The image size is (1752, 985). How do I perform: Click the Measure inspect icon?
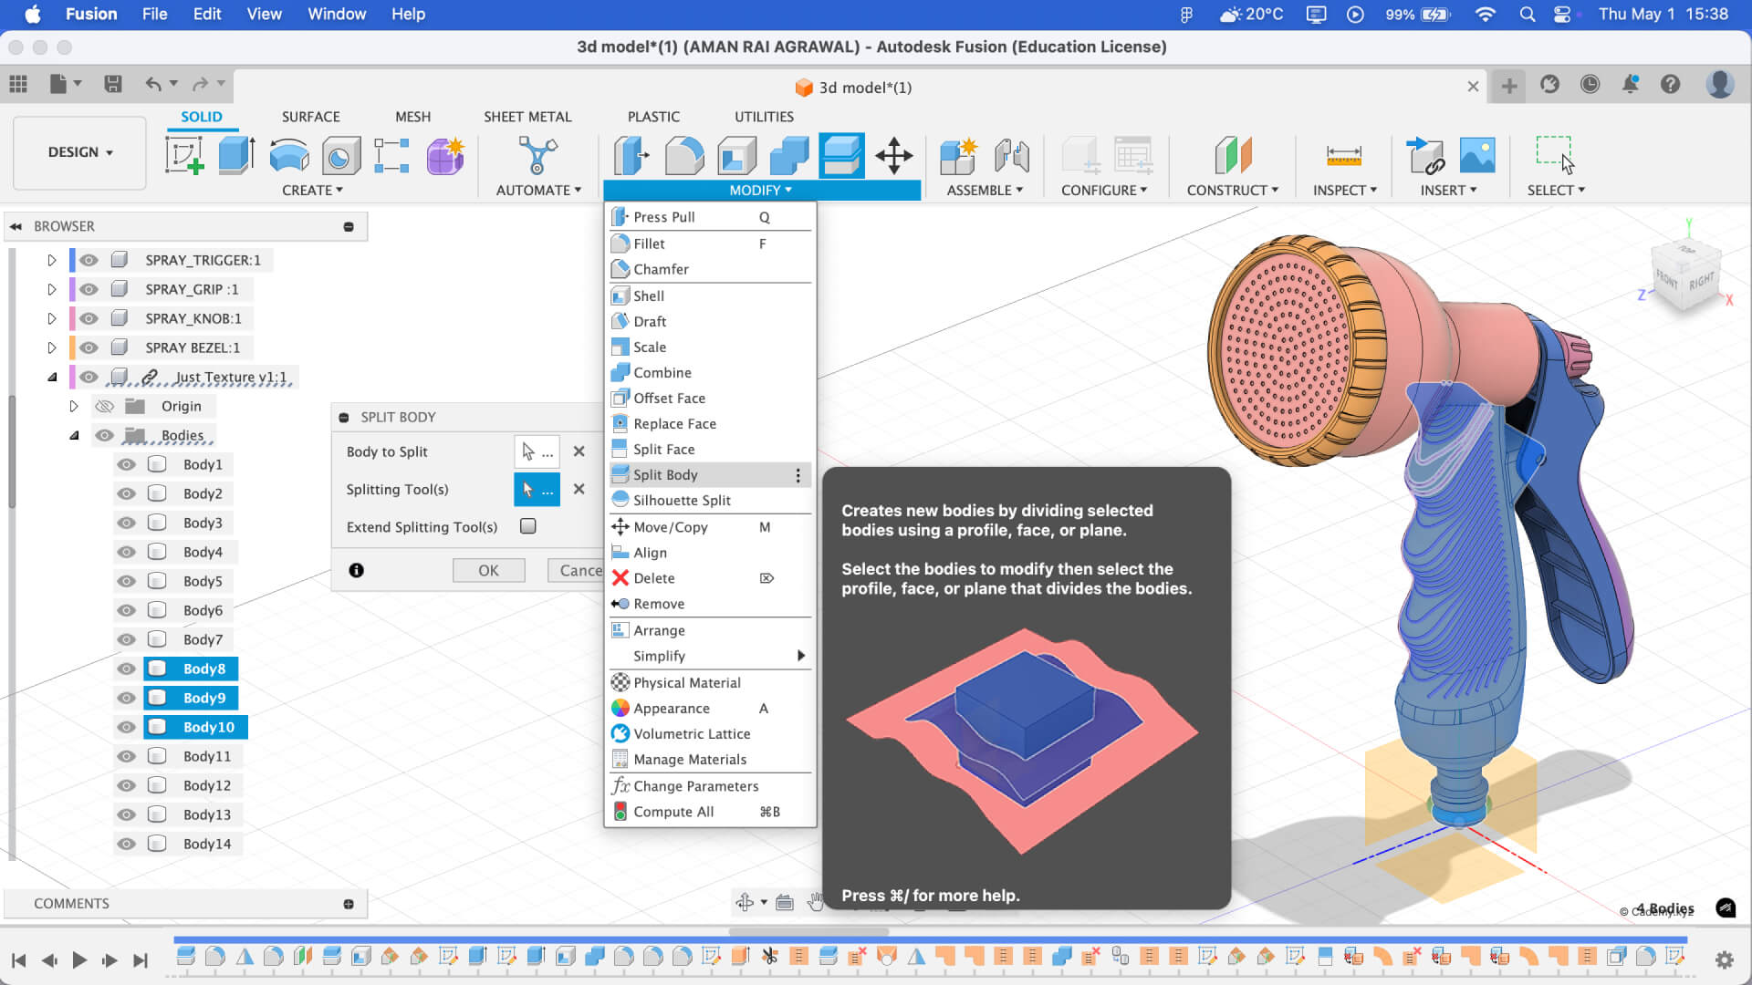pos(1344,155)
